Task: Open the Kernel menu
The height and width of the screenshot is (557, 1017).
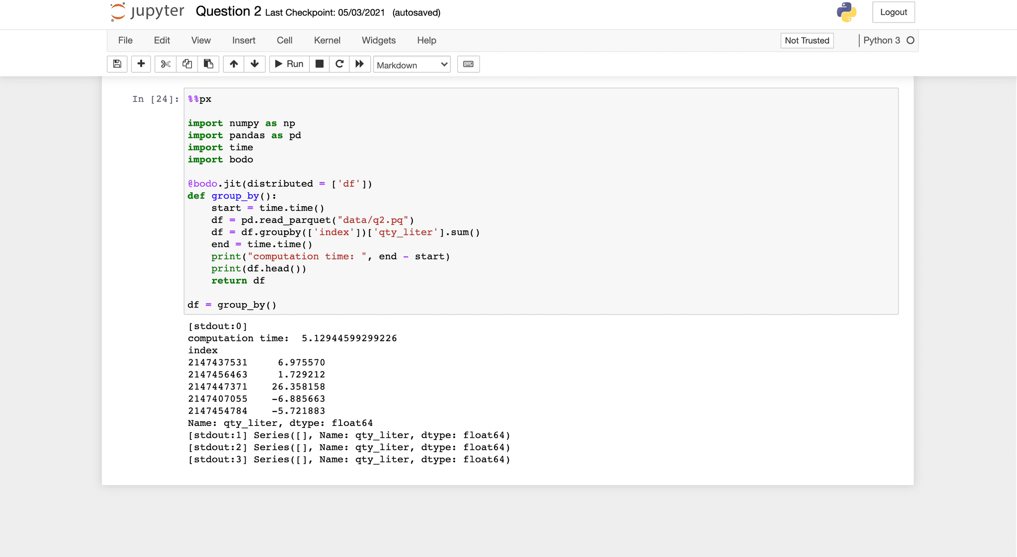Action: coord(327,40)
